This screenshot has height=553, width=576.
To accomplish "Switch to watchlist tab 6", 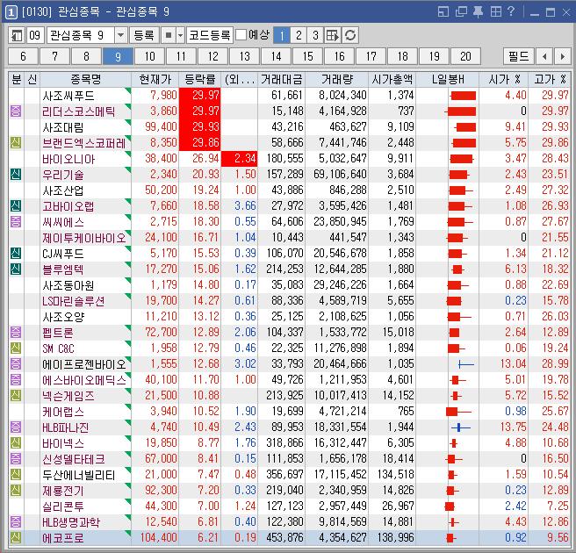I will pyautogui.click(x=23, y=56).
